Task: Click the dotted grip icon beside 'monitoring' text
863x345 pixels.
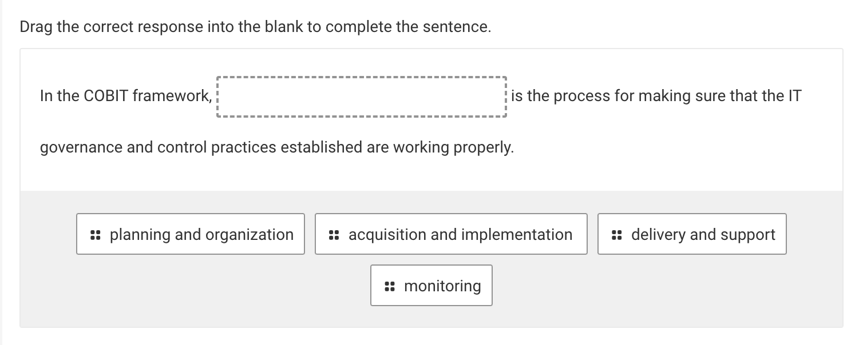Action: [x=389, y=286]
